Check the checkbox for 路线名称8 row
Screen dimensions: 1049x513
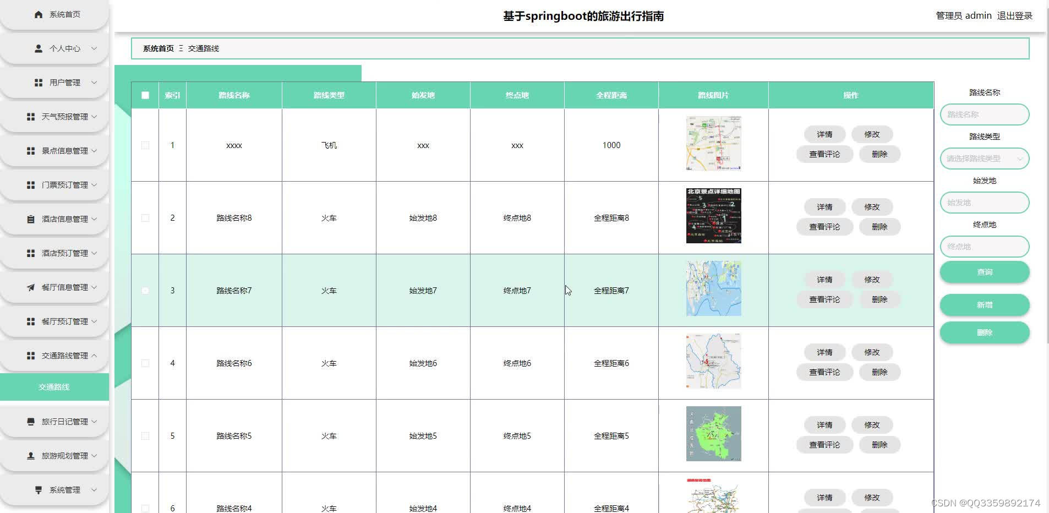(145, 218)
